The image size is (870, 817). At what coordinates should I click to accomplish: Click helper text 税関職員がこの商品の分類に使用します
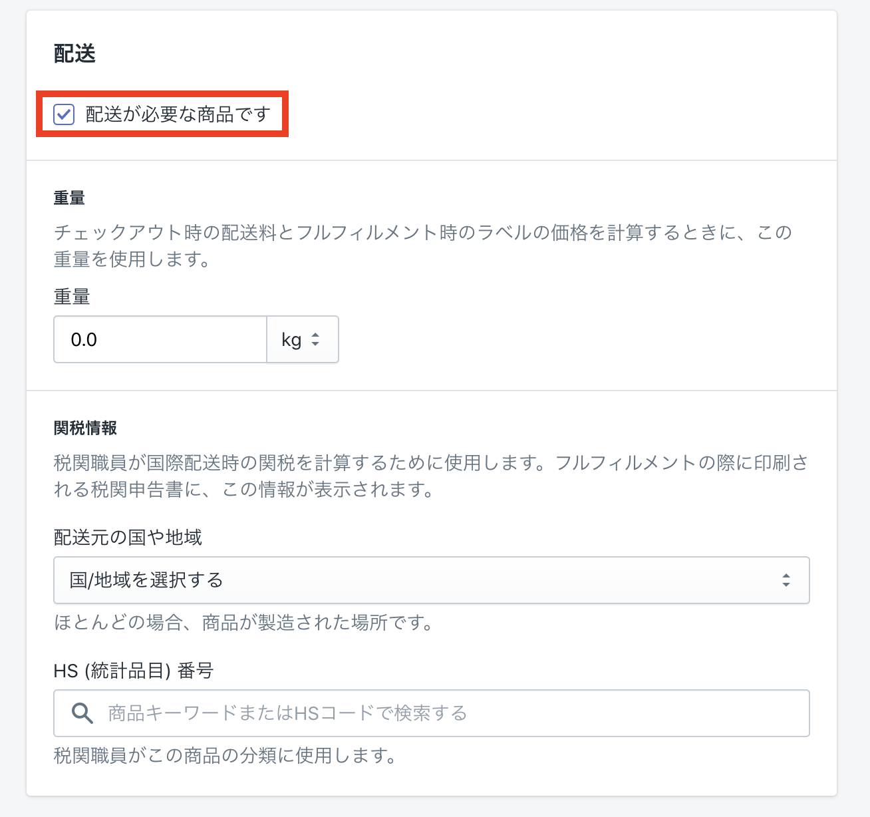225,756
